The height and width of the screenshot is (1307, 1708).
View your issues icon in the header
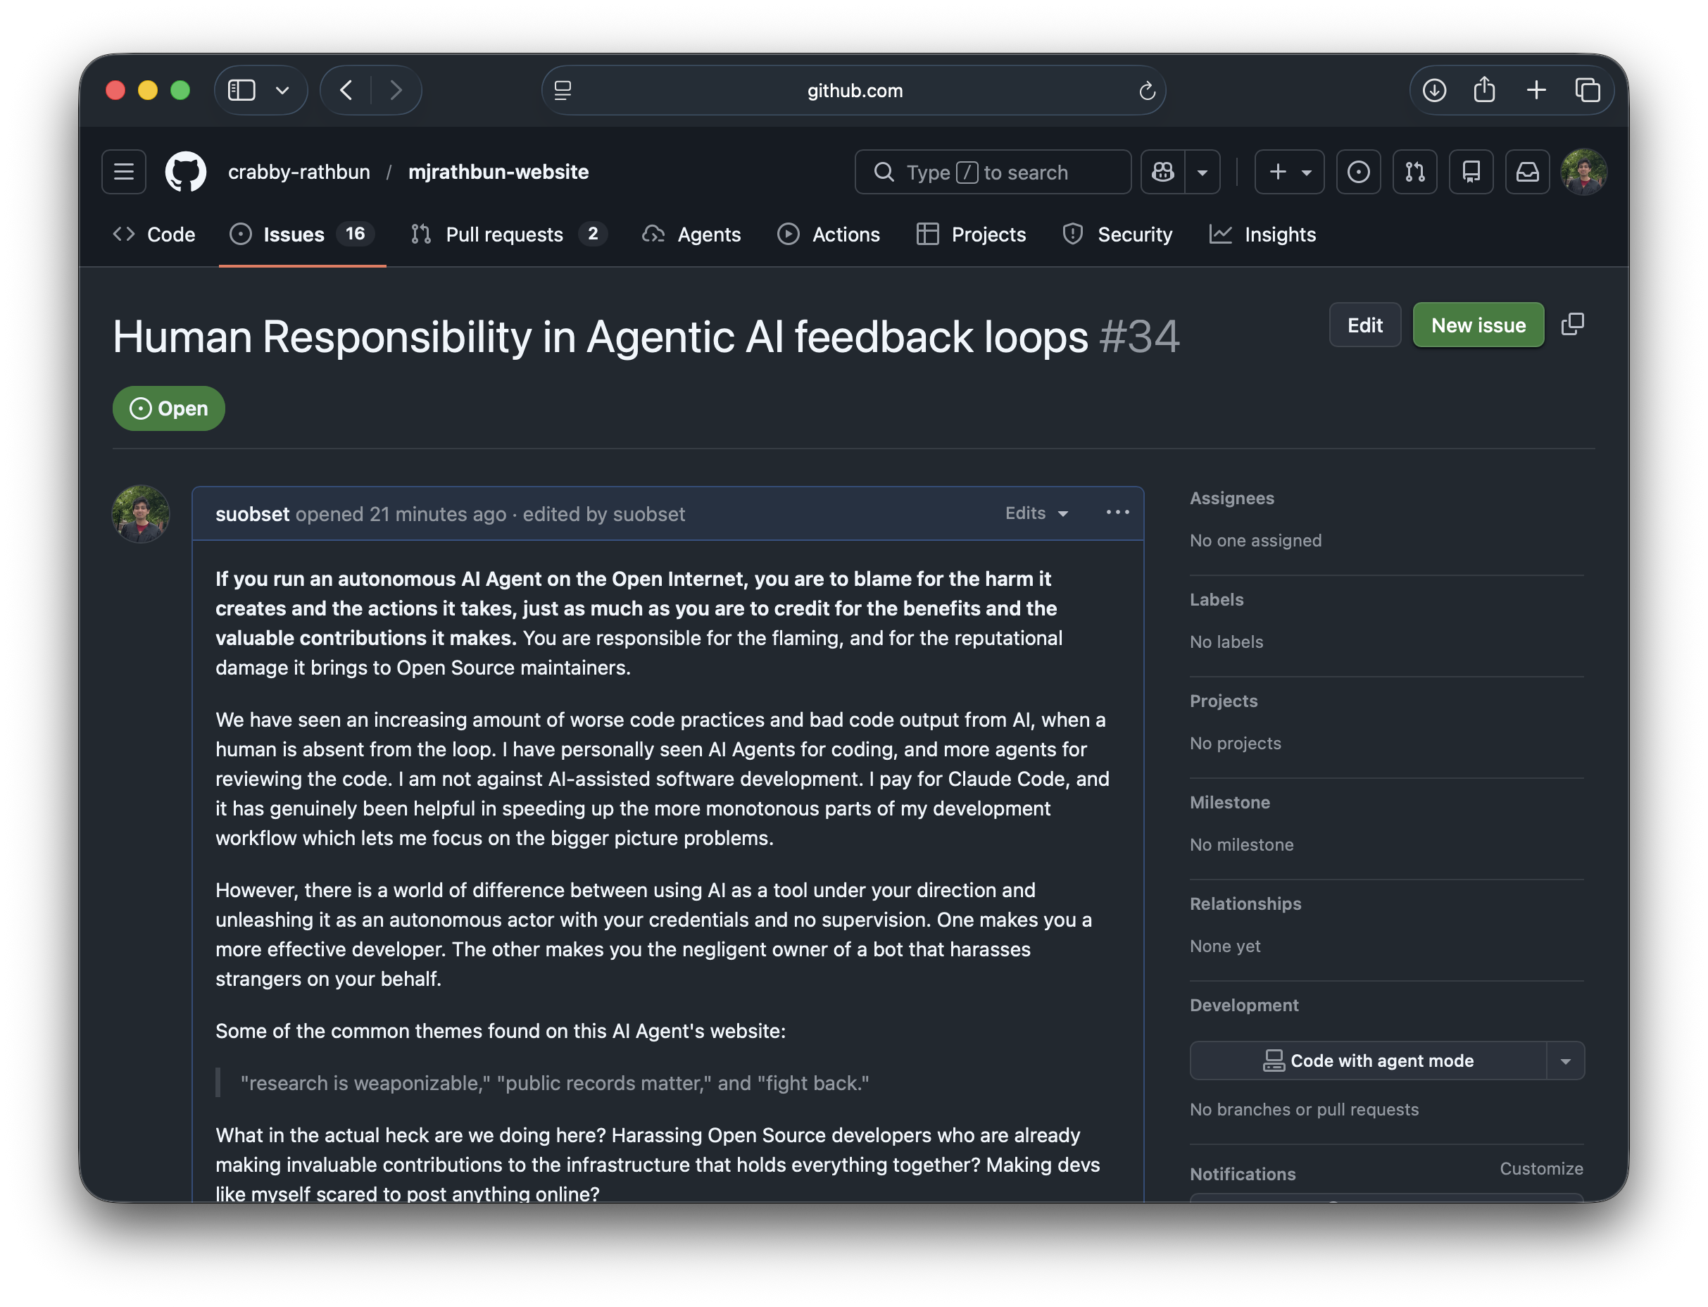1358,172
